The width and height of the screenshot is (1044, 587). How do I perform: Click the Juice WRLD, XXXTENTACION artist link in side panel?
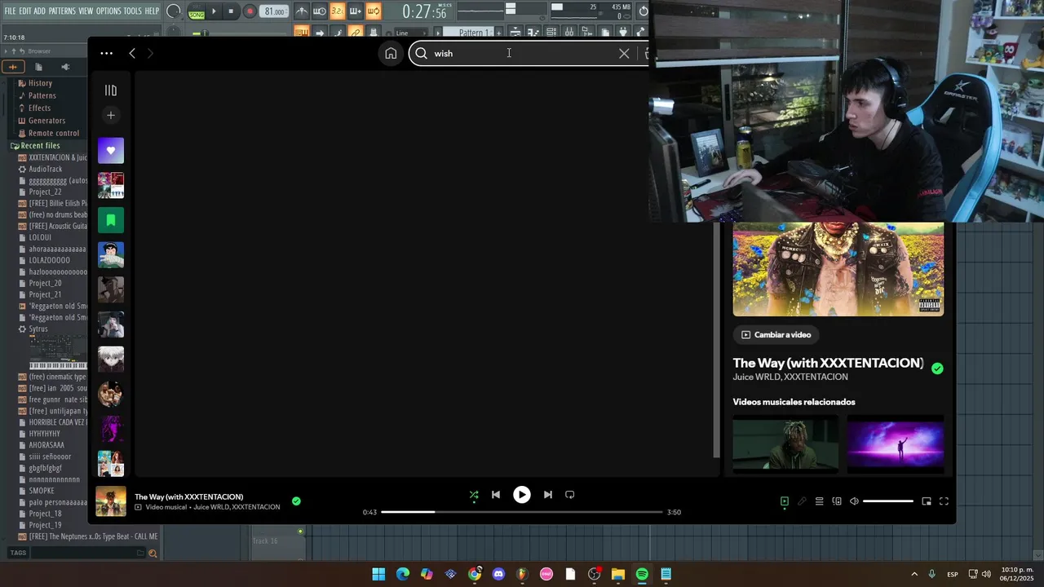(x=790, y=377)
